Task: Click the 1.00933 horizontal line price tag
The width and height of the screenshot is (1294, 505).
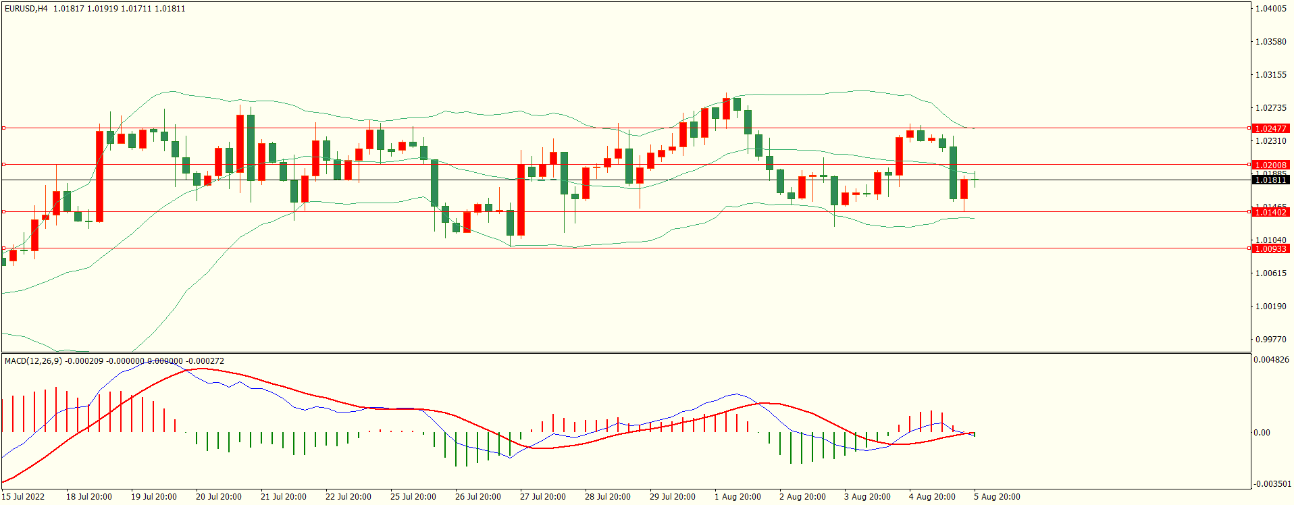Action: (1270, 248)
